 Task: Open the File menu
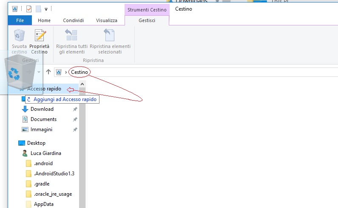coord(20,20)
